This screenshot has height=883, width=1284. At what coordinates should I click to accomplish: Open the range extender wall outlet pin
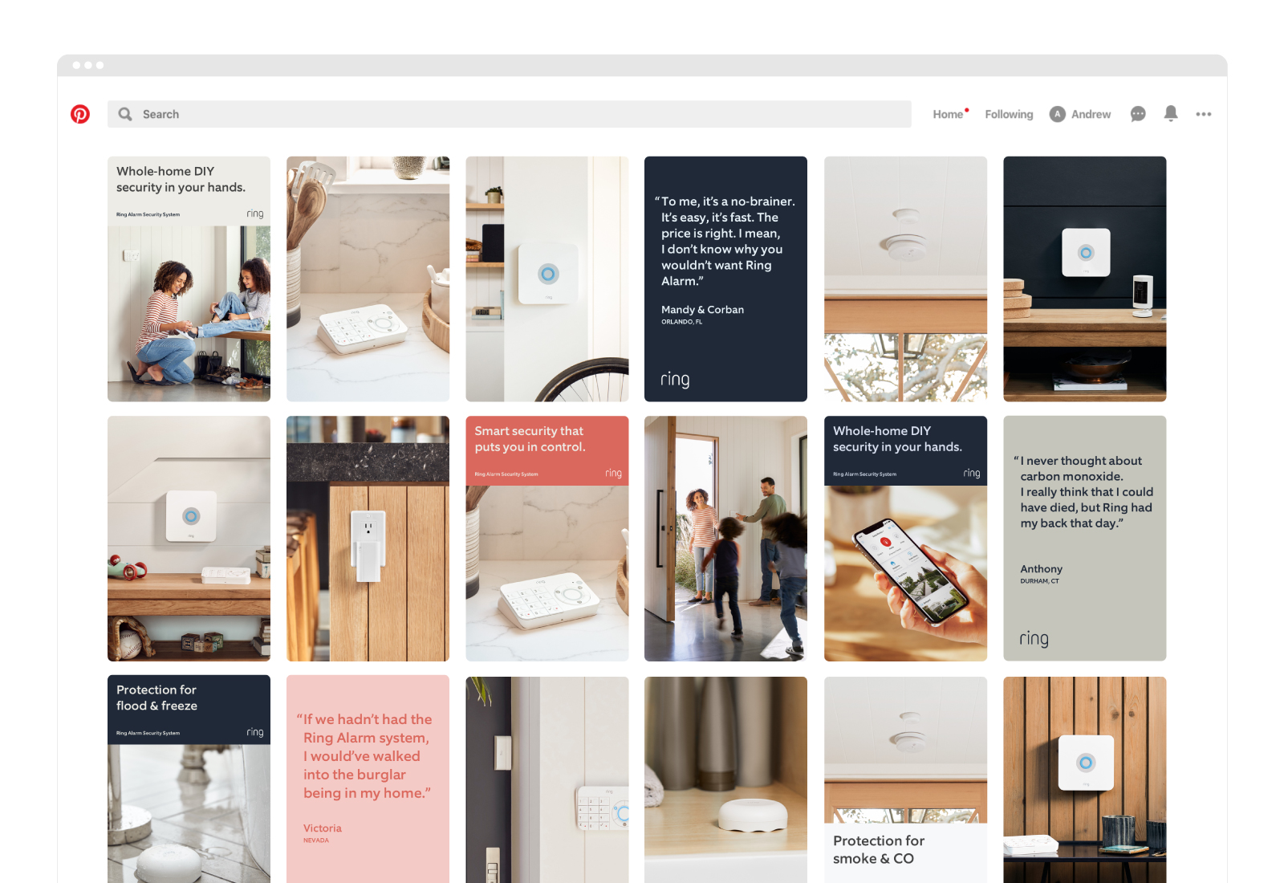[x=368, y=538]
